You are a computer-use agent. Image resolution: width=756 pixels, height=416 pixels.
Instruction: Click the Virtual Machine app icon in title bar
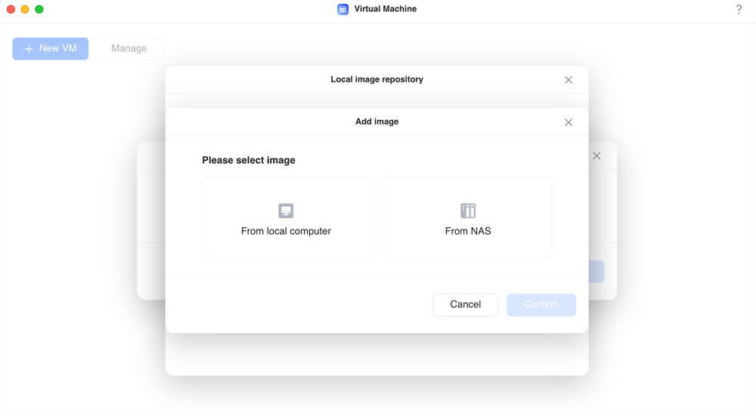tap(342, 9)
